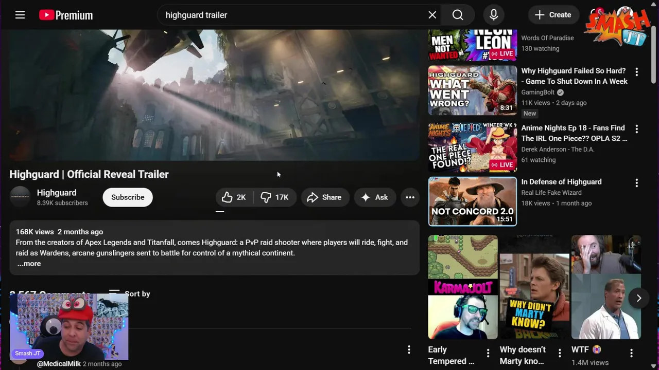Click 'Derek Anderson - The D.A.' channel

click(x=558, y=150)
